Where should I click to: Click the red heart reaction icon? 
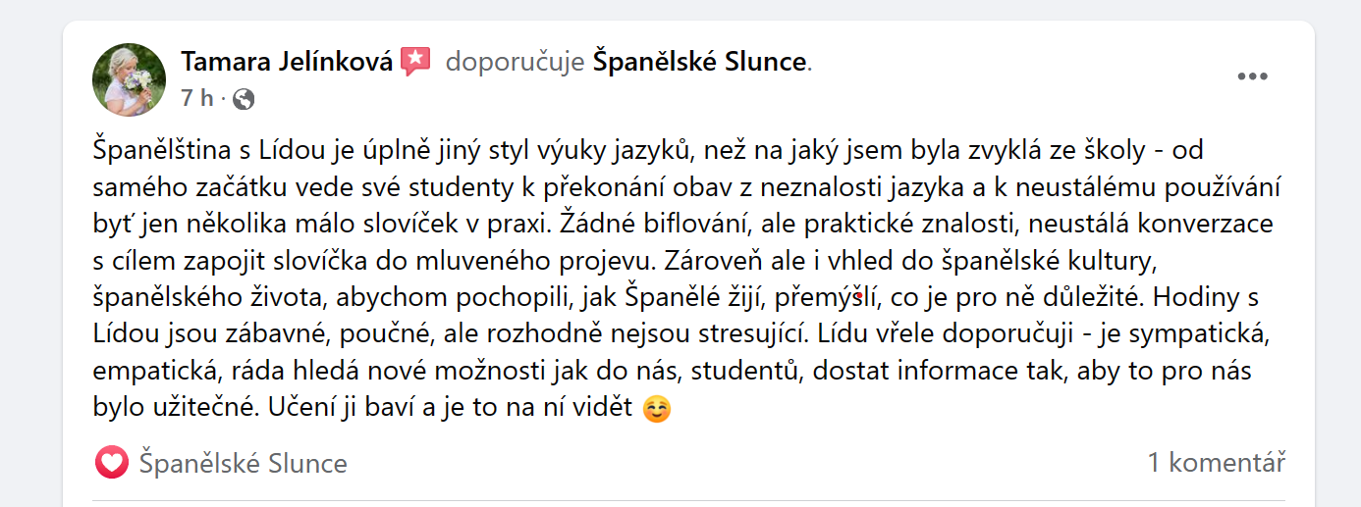111,462
